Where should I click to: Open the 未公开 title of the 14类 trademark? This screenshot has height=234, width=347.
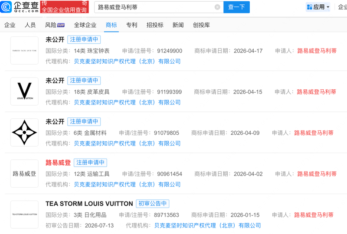click(x=55, y=39)
